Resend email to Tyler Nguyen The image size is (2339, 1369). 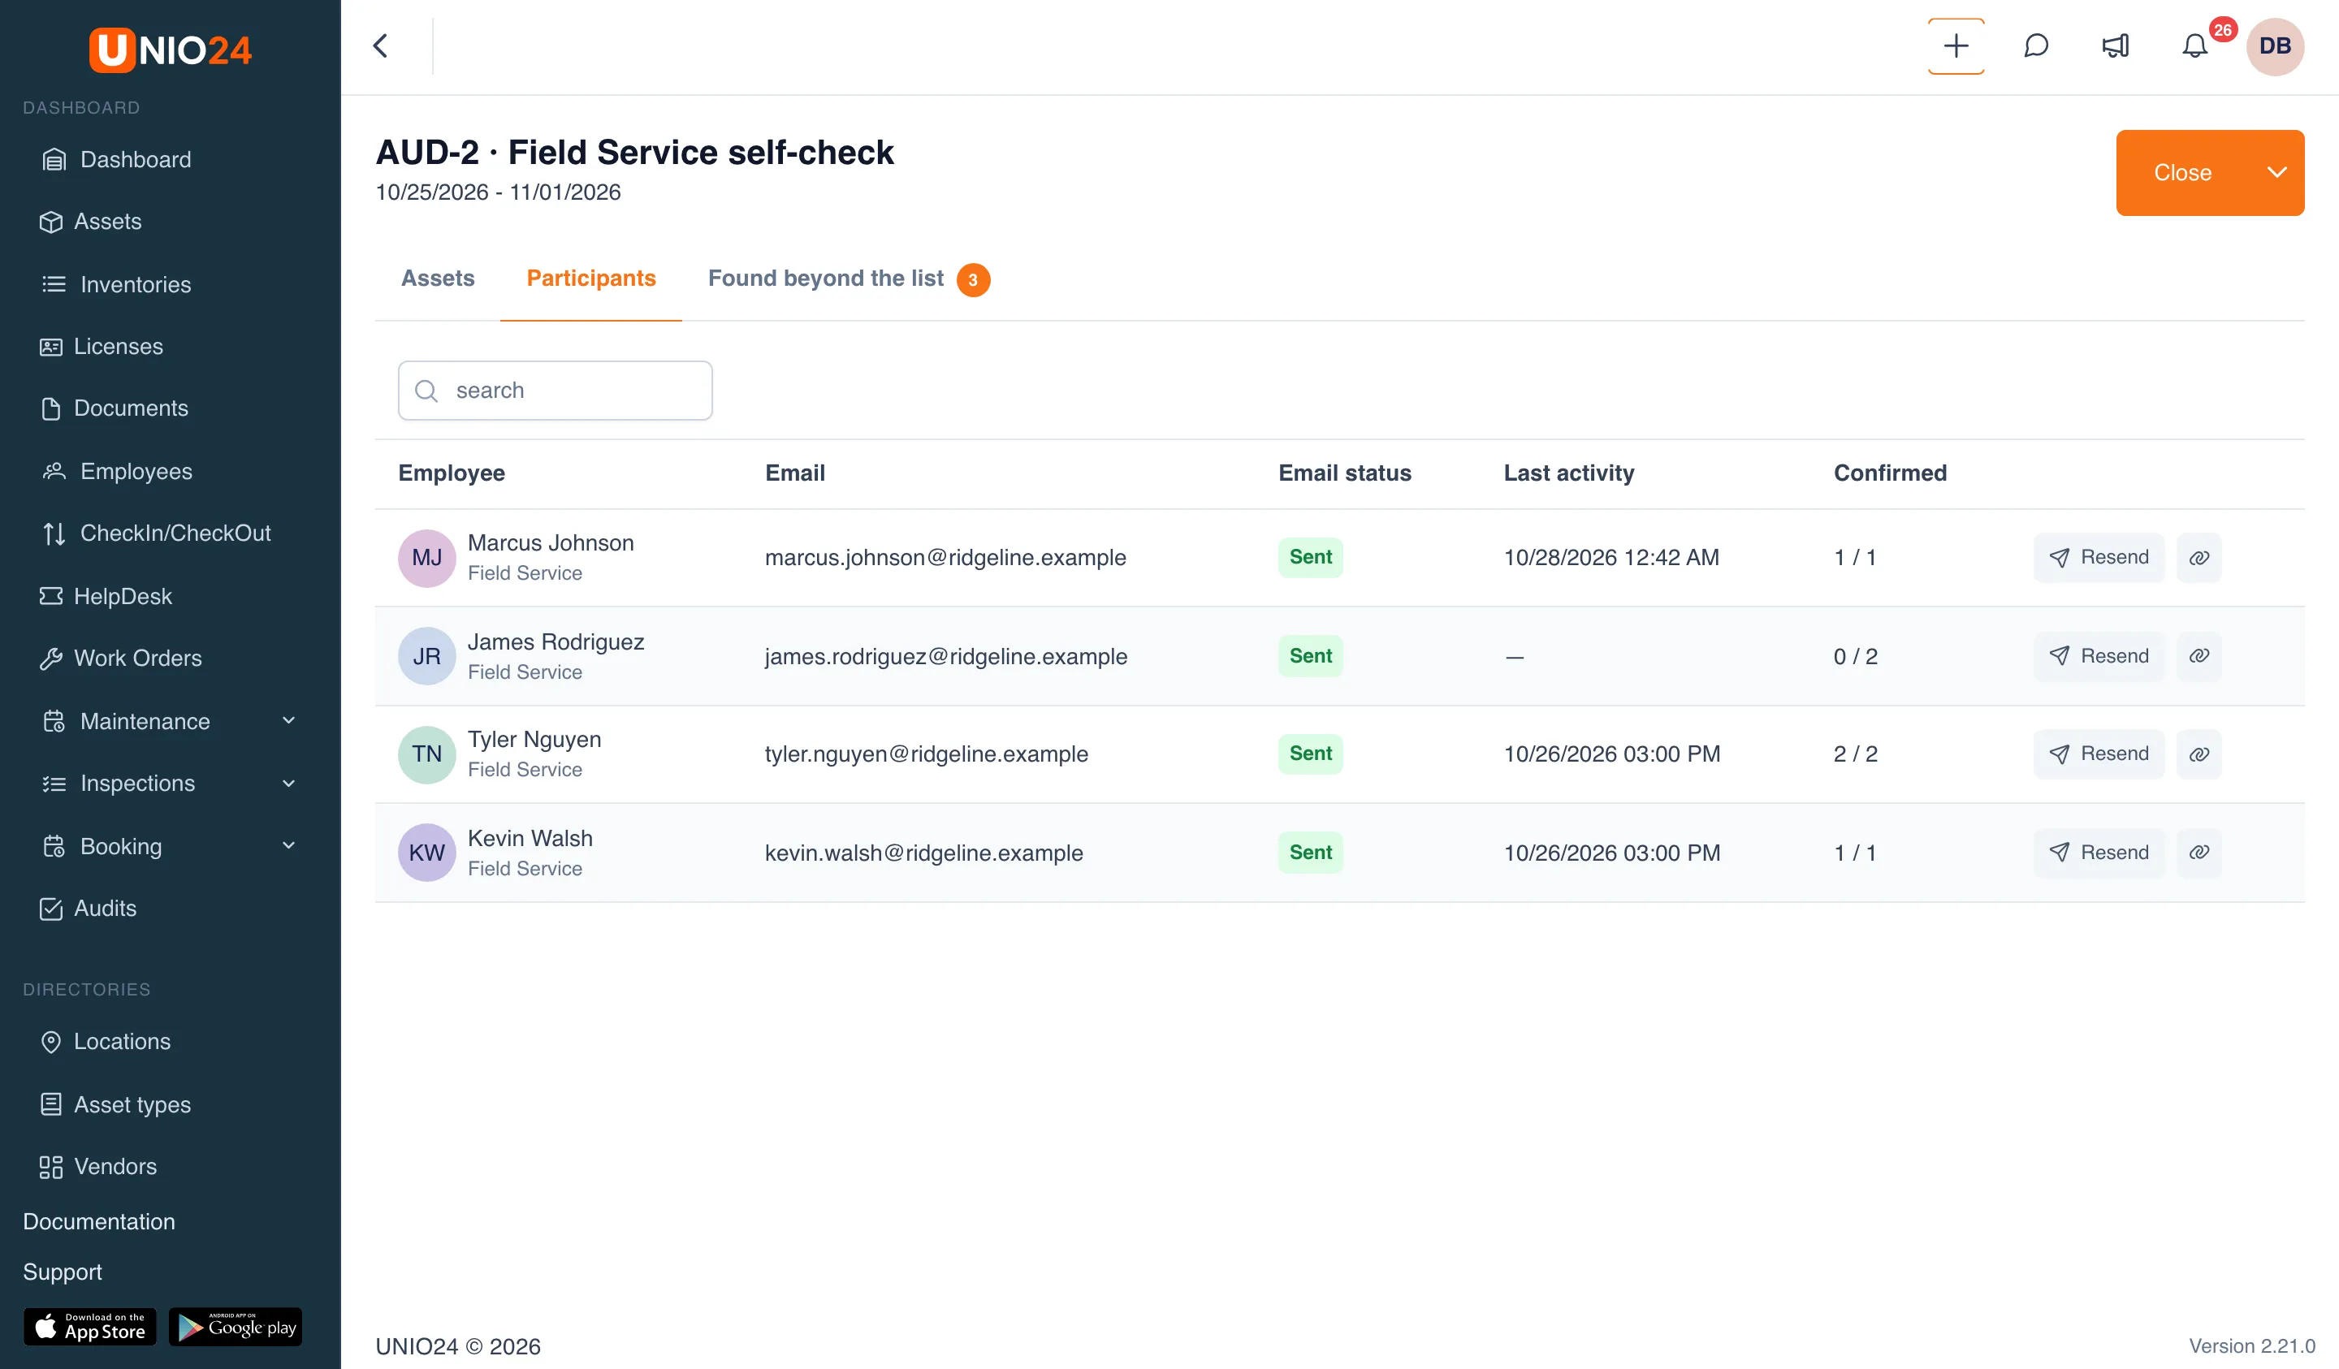pos(2098,754)
